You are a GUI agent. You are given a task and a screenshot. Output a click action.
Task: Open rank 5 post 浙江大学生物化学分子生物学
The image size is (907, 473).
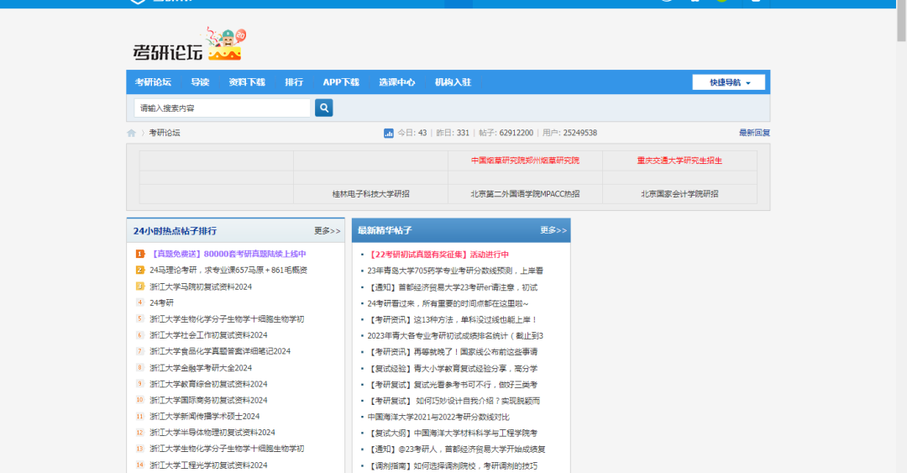pos(227,319)
